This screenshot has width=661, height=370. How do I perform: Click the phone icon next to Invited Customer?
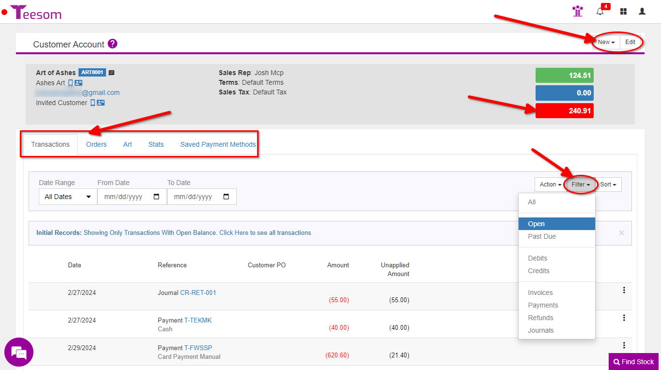[x=92, y=103]
